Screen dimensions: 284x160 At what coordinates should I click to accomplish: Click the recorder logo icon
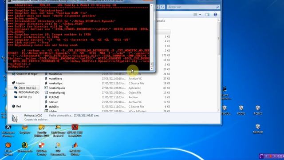[x=261, y=156]
